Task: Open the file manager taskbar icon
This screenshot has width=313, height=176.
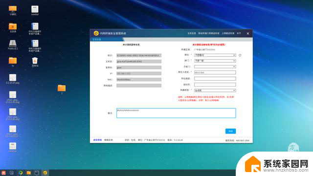Action: click(29, 173)
